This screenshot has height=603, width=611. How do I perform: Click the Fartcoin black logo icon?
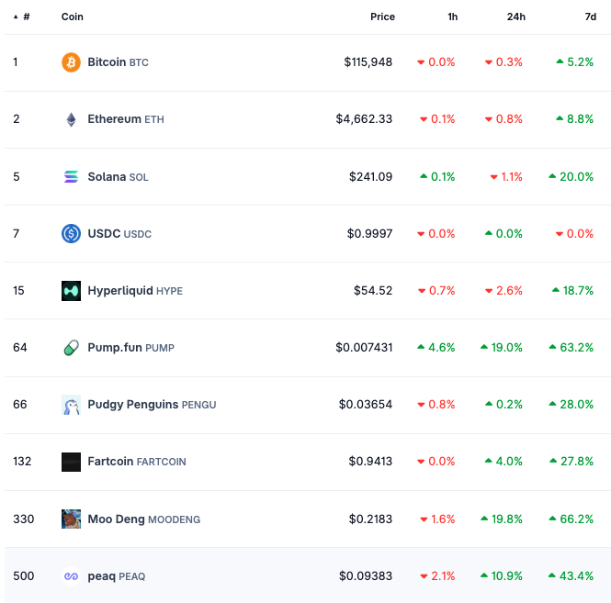click(71, 462)
